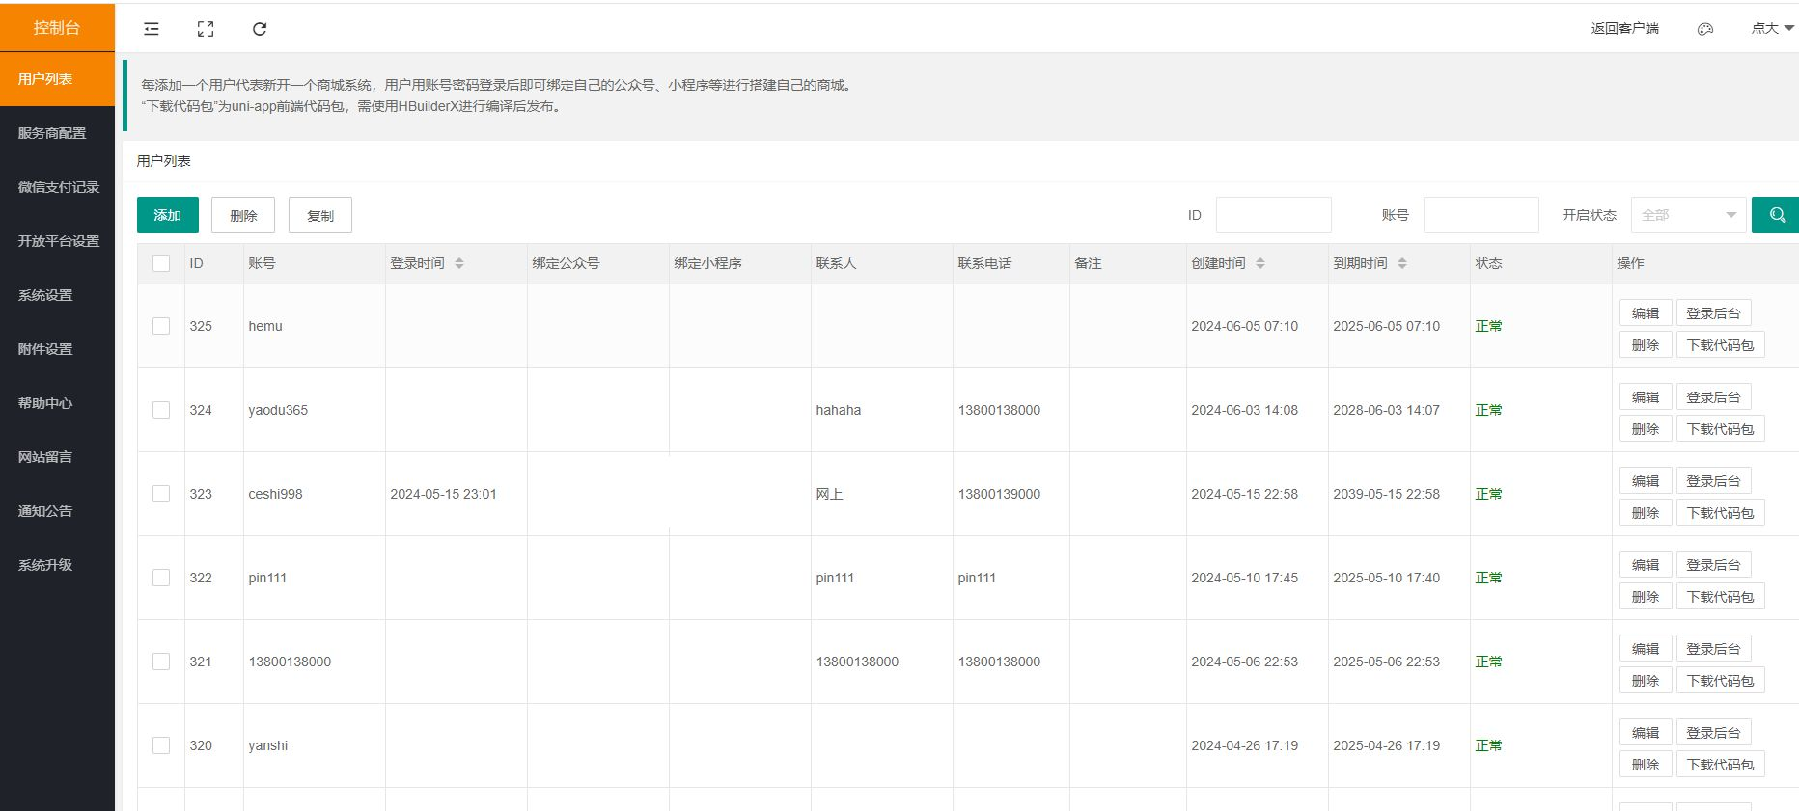Collapse the sidebar with the menu icon
The image size is (1799, 811).
pos(152,29)
